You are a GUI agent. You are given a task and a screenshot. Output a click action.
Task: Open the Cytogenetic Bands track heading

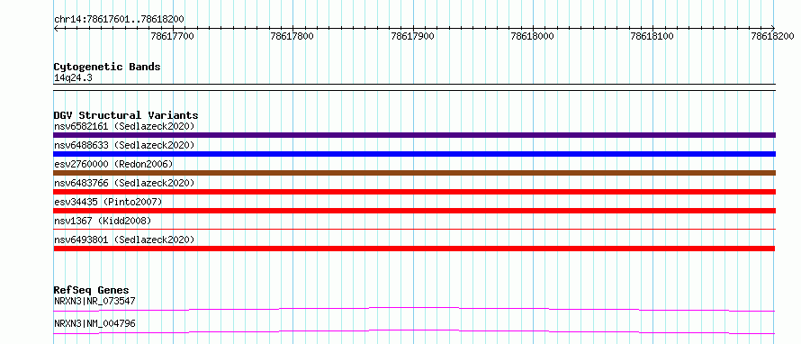(107, 67)
